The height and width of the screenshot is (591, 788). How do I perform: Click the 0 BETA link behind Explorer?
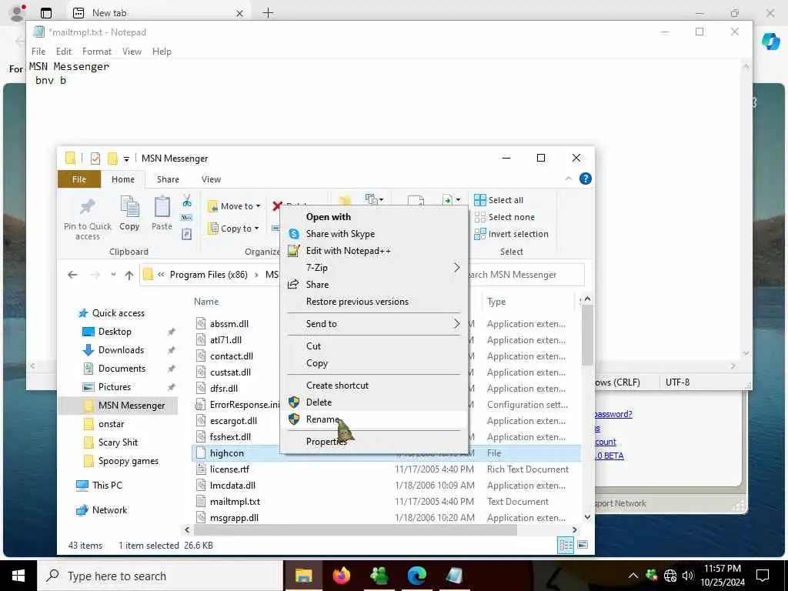[x=609, y=456]
